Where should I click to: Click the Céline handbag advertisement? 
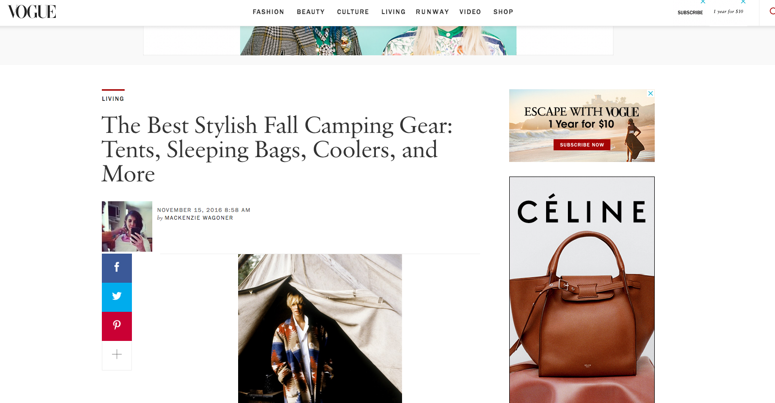tap(582, 291)
